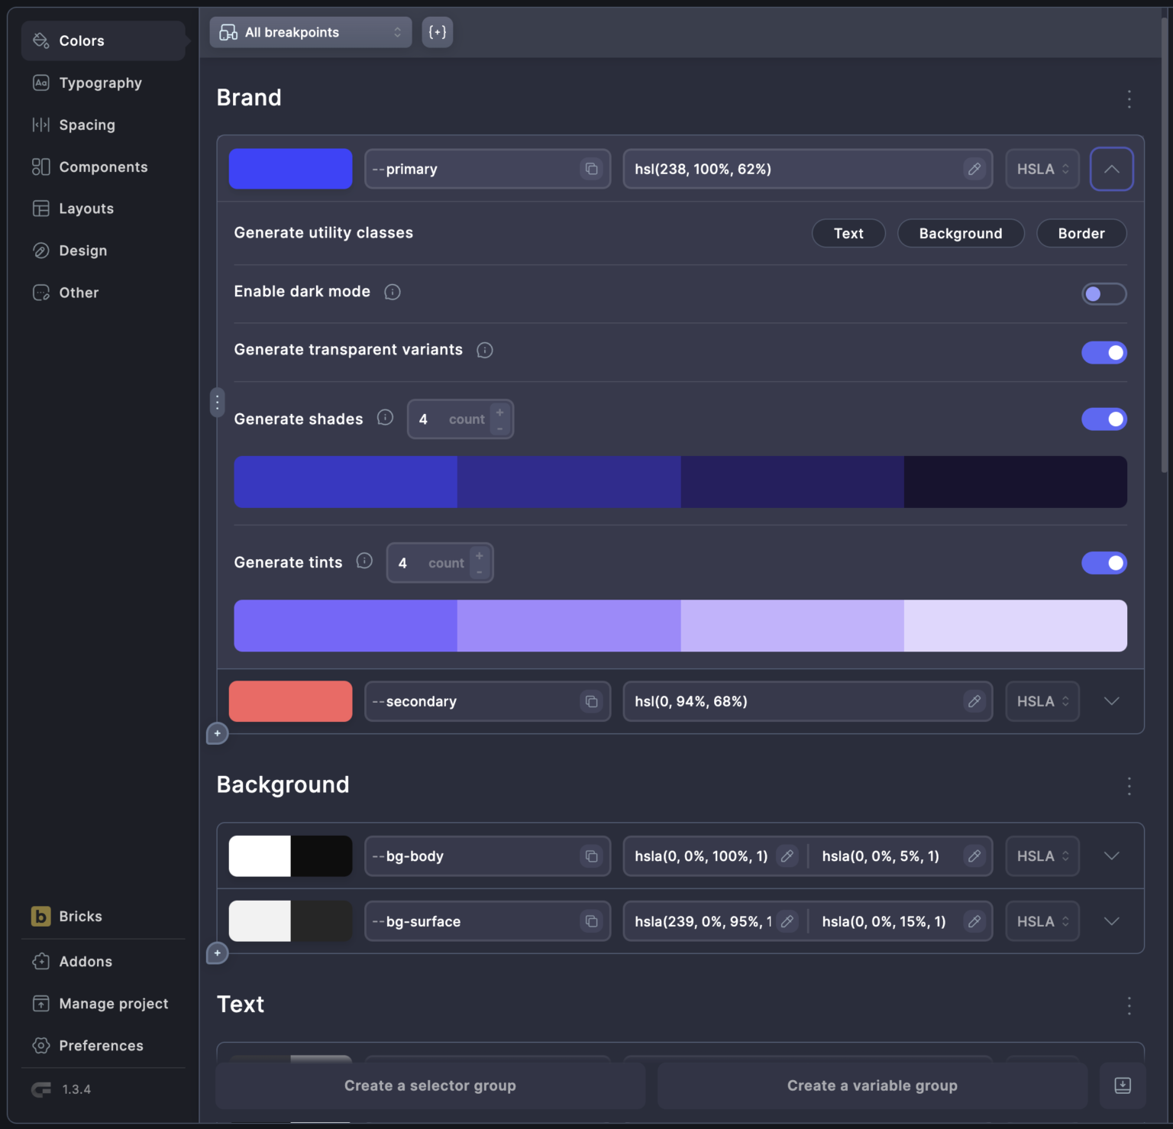
Task: Expand the --secondary color options
Action: (x=1111, y=701)
